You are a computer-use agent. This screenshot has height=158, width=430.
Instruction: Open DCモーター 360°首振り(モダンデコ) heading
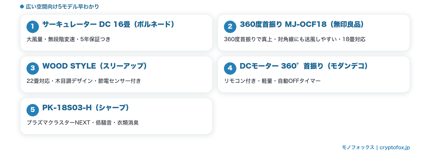coord(304,66)
